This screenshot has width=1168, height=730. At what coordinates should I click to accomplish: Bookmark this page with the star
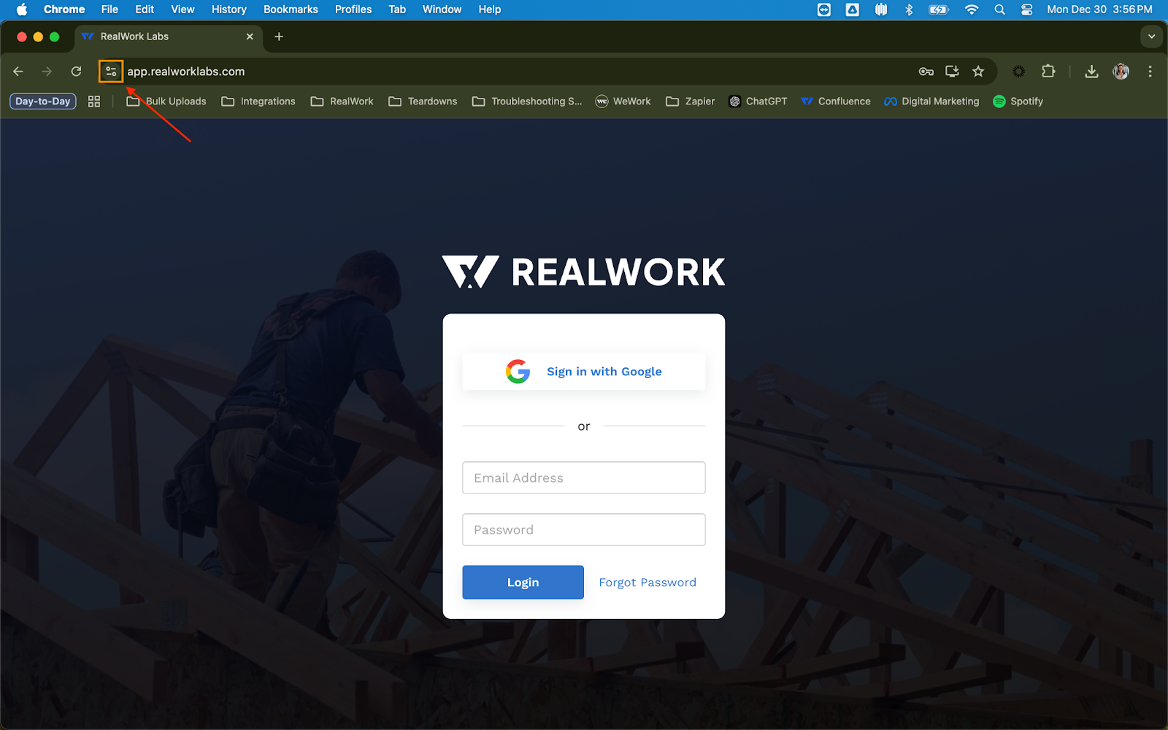[x=978, y=72]
